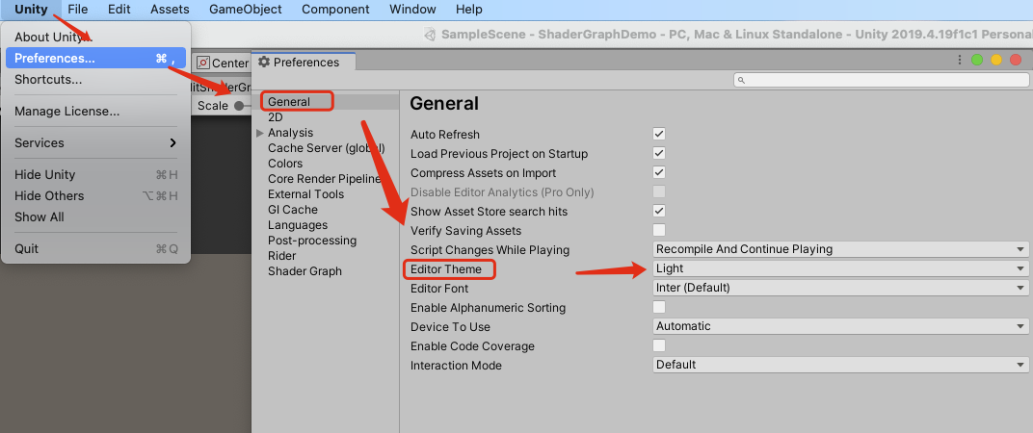Choose Show All entry

(96, 216)
